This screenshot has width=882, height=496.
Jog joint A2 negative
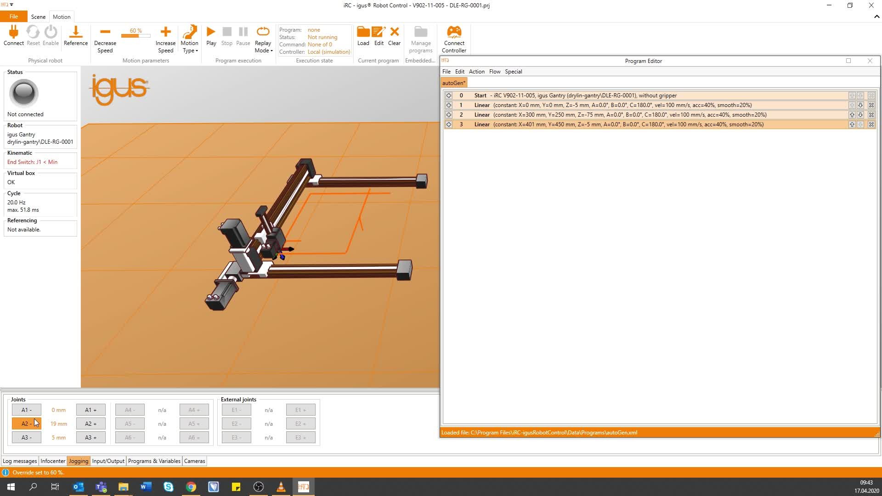[27, 424]
